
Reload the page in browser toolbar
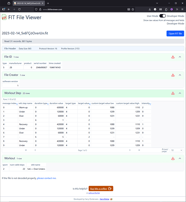tap(19, 9)
